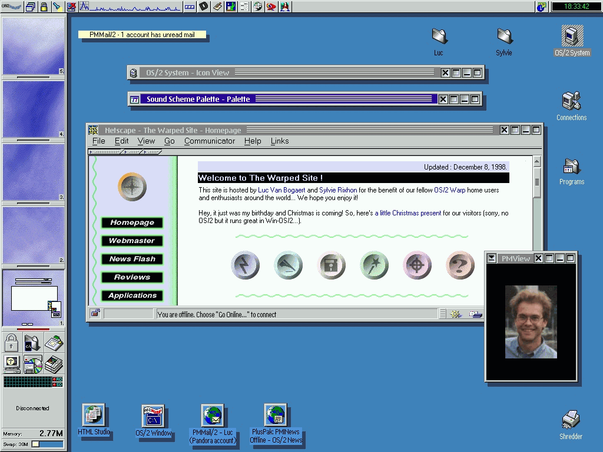The height and width of the screenshot is (452, 603).
Task: Click the Homepage navigation button
Action: [132, 222]
